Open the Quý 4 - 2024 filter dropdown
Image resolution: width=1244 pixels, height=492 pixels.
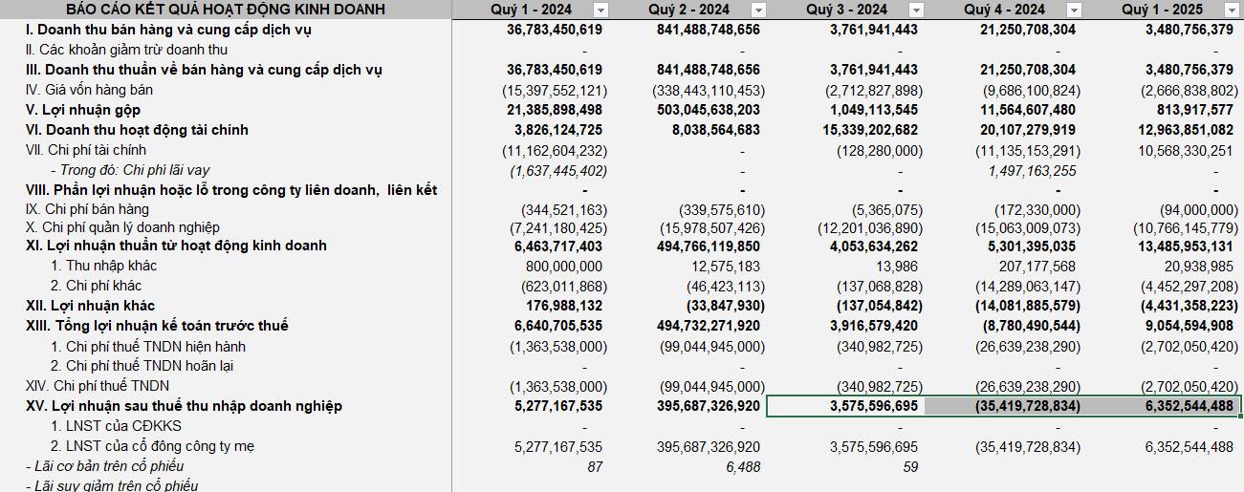click(1074, 10)
